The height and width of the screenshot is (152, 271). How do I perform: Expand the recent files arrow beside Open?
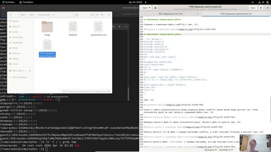tap(149, 8)
